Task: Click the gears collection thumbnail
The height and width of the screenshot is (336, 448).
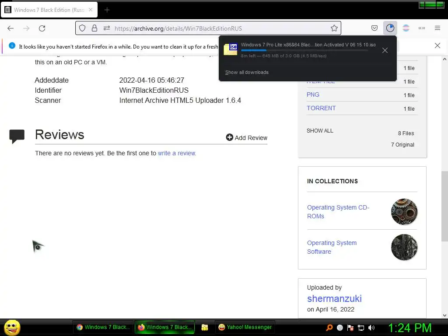Action: (x=404, y=212)
